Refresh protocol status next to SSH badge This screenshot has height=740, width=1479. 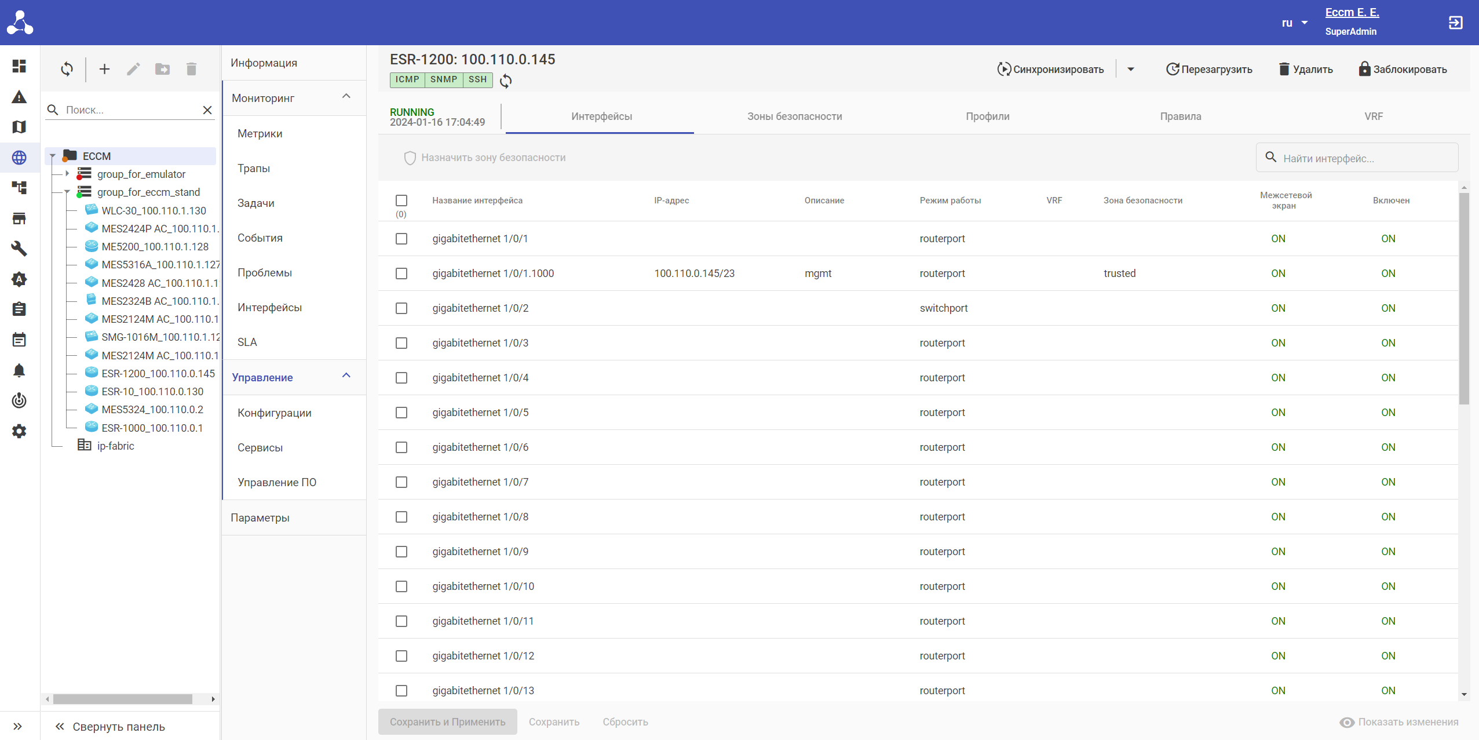click(506, 81)
